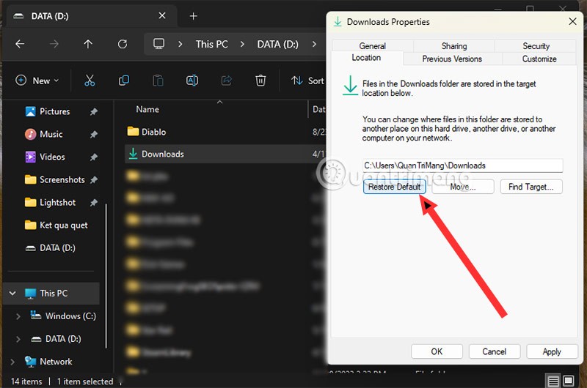Switch to the Sharing tab
Screen dimensions: 587x388
pyautogui.click(x=454, y=46)
